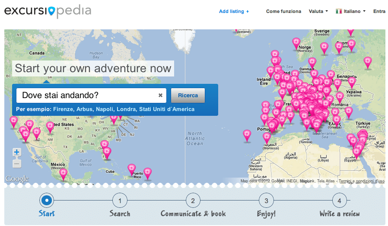Click the Write a review step label
This screenshot has height=226, width=388.
(340, 213)
